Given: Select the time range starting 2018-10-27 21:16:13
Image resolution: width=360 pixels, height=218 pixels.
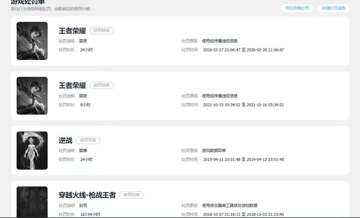Looking at the screenshot, I should point(243,214).
